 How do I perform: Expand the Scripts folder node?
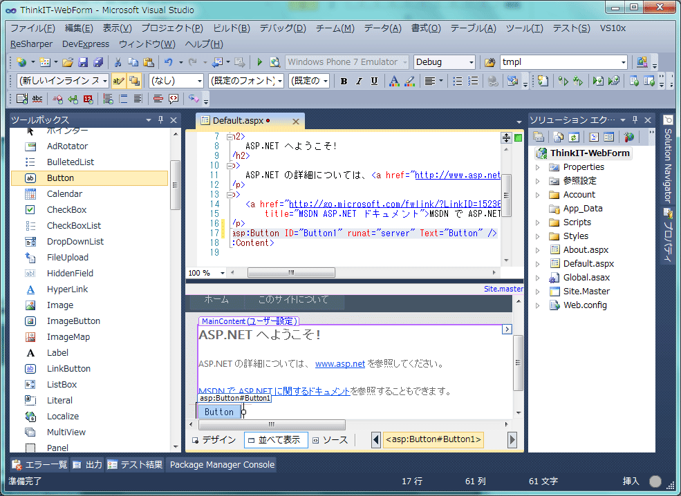click(538, 223)
